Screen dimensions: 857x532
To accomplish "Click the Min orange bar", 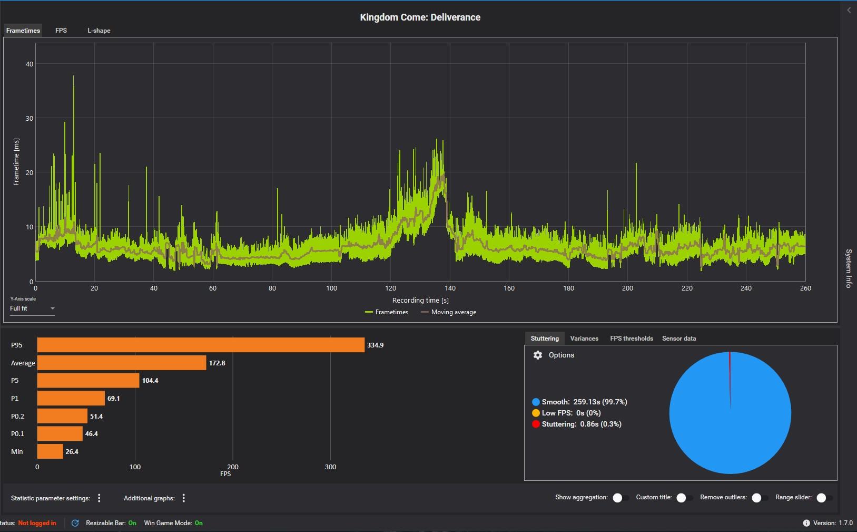I will click(50, 451).
